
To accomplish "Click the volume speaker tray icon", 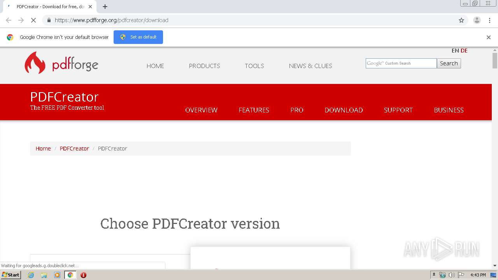I will (451, 275).
